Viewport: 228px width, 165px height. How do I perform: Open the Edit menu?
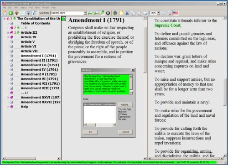pos(10,7)
